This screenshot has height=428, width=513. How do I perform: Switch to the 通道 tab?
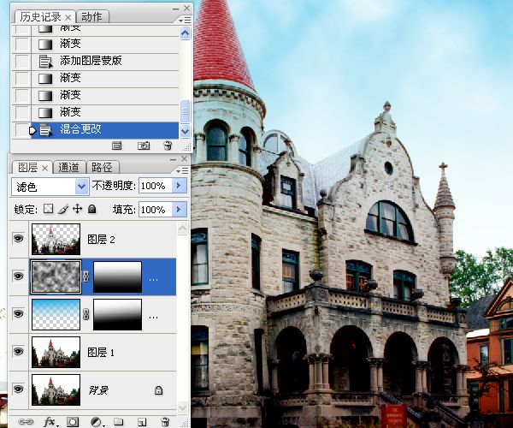pos(68,168)
